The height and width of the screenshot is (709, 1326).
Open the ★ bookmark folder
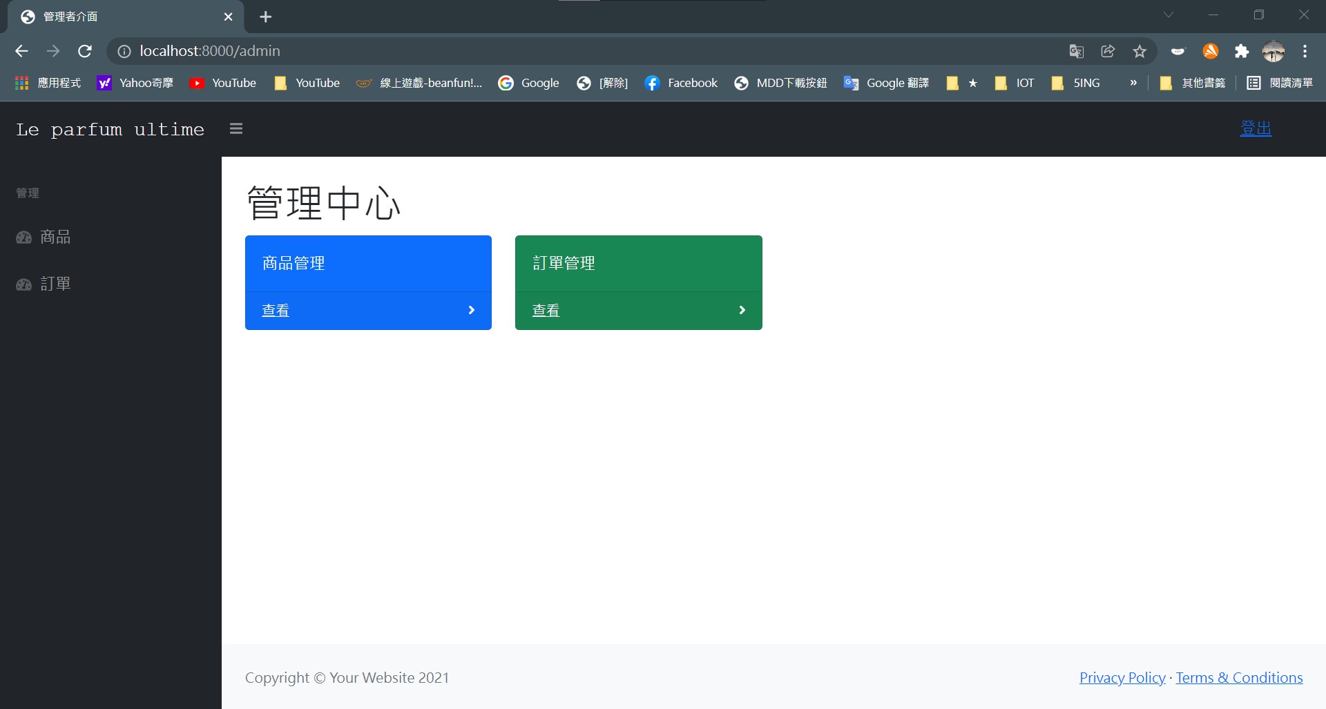[x=962, y=83]
